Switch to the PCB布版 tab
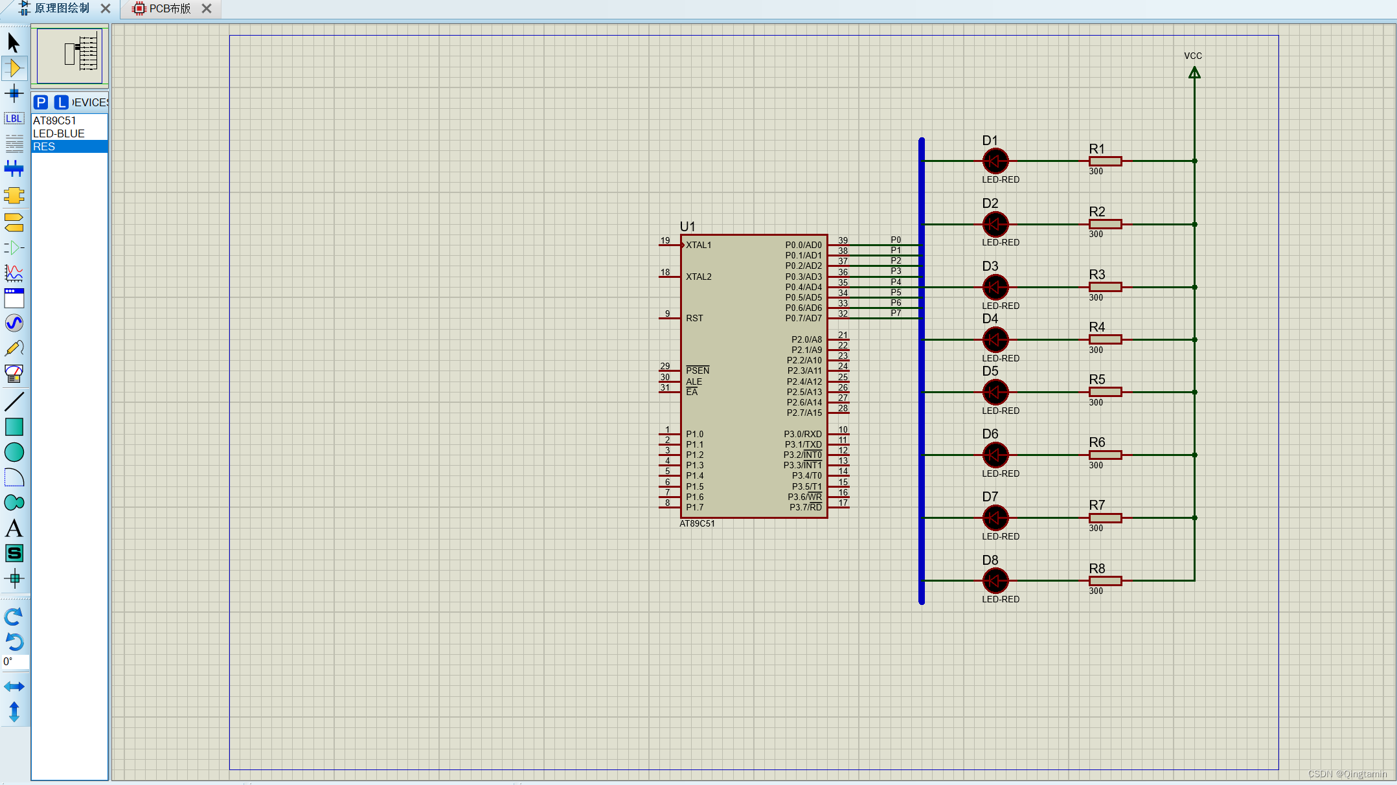The width and height of the screenshot is (1397, 785). coord(170,8)
